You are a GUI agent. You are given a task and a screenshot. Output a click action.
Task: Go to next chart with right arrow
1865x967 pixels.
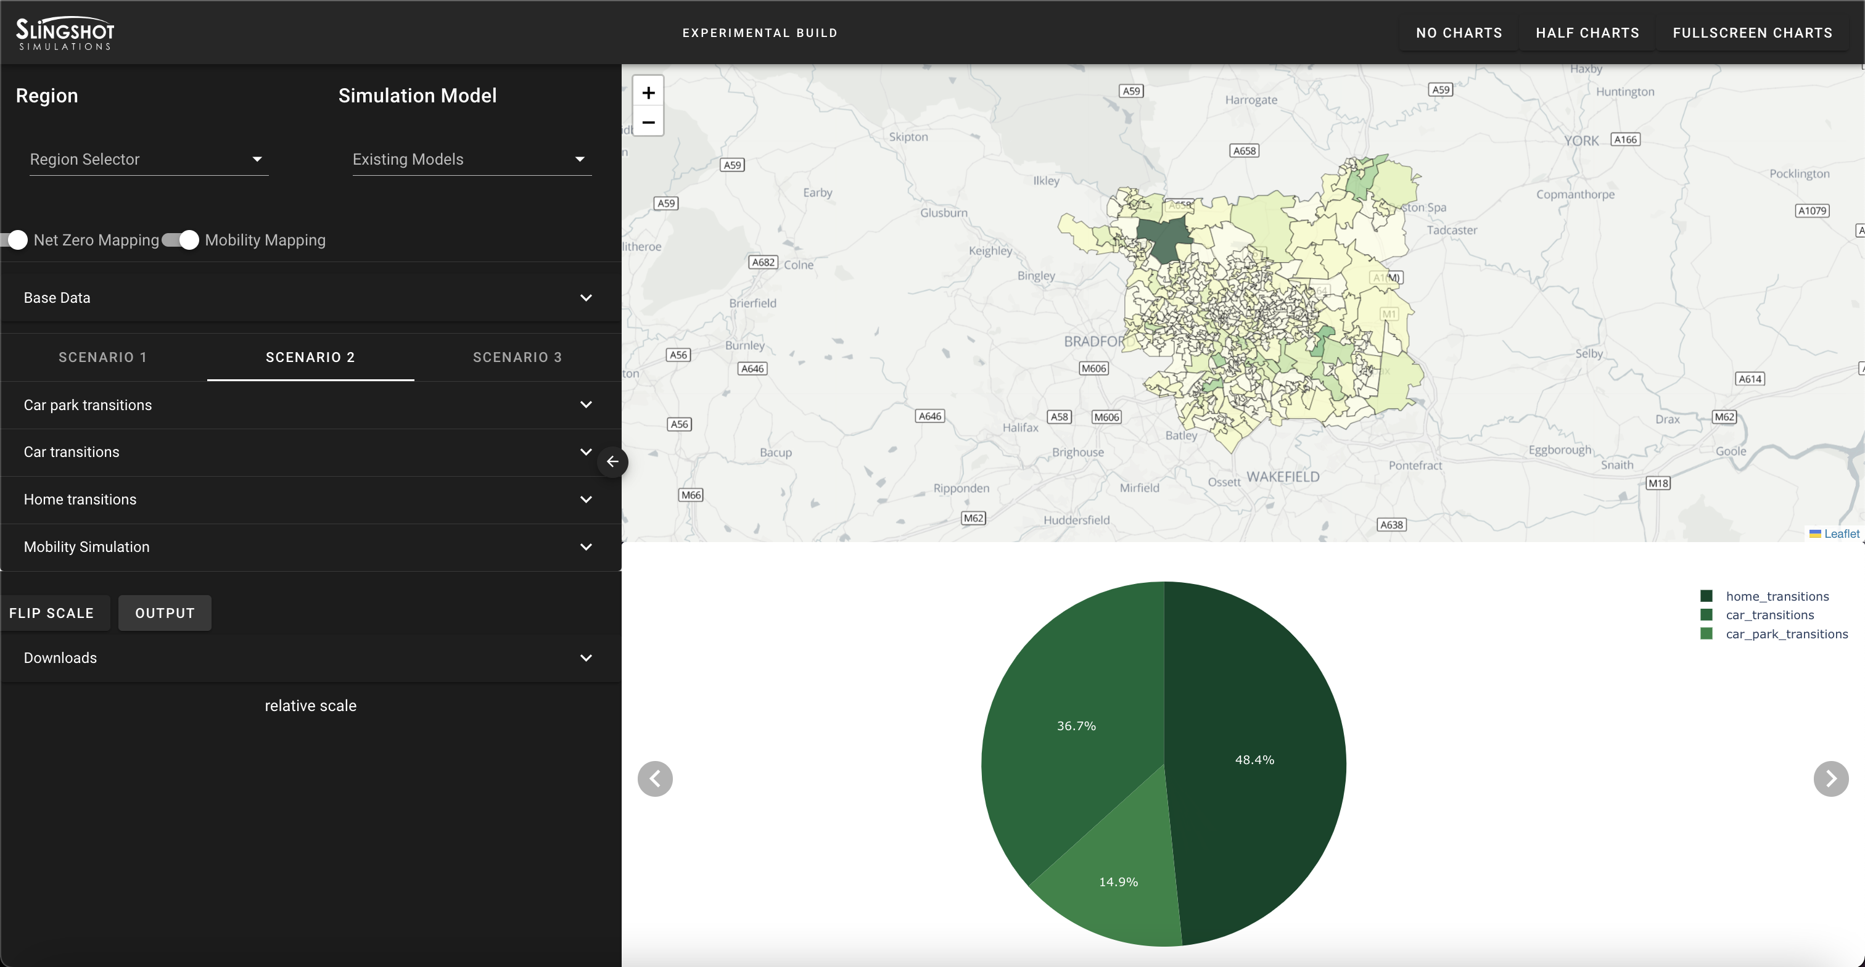[x=1830, y=779]
